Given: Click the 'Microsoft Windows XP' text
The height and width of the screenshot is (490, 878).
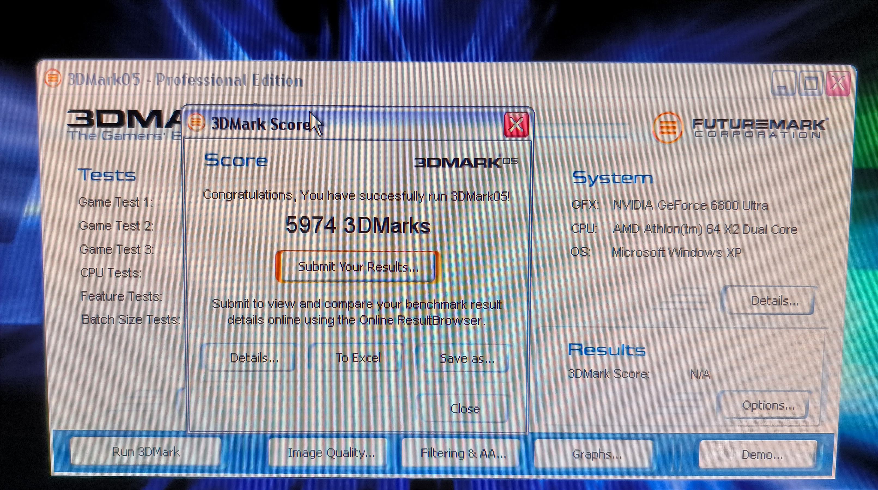Looking at the screenshot, I should (676, 252).
